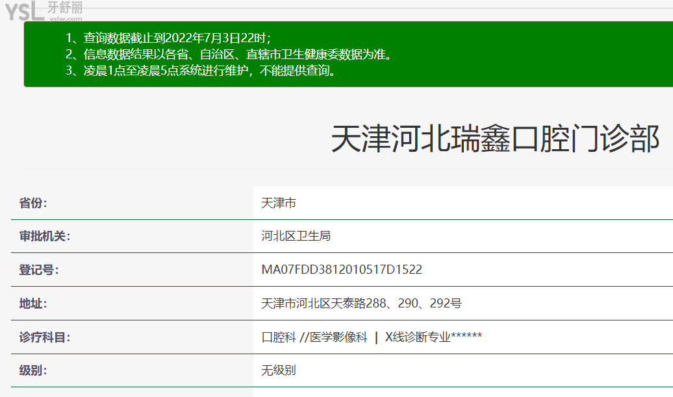The image size is (673, 397).
Task: Click the 登记号 label
Action: (x=38, y=270)
